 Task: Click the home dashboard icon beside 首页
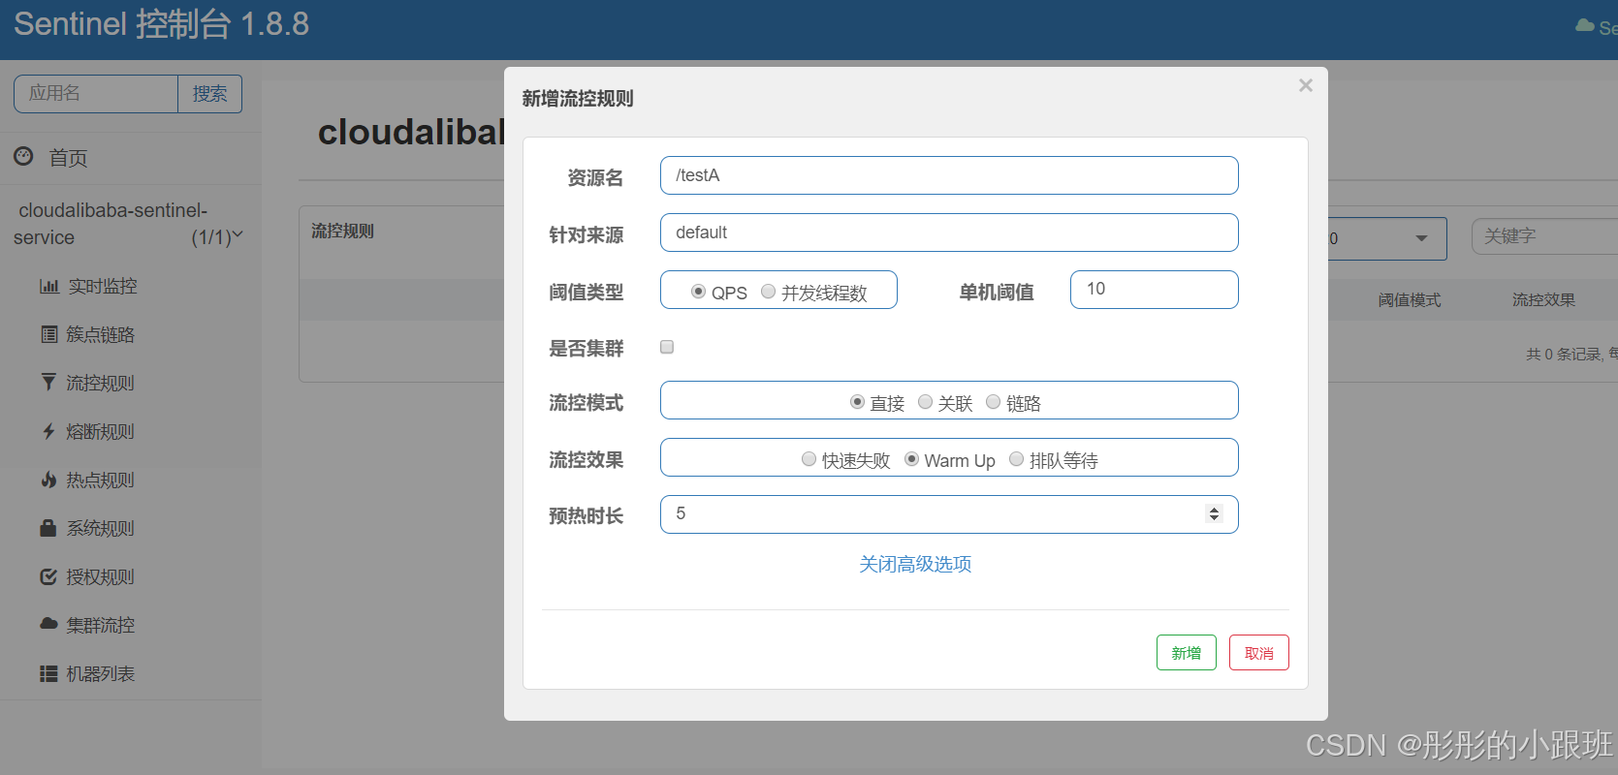(23, 156)
